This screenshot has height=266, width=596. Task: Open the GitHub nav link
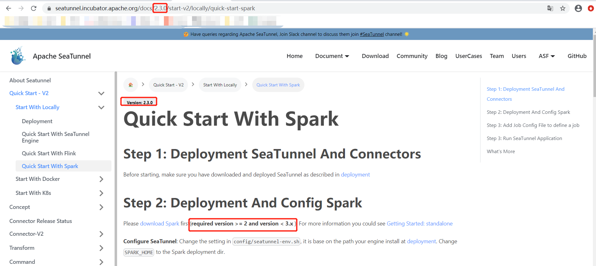click(577, 56)
